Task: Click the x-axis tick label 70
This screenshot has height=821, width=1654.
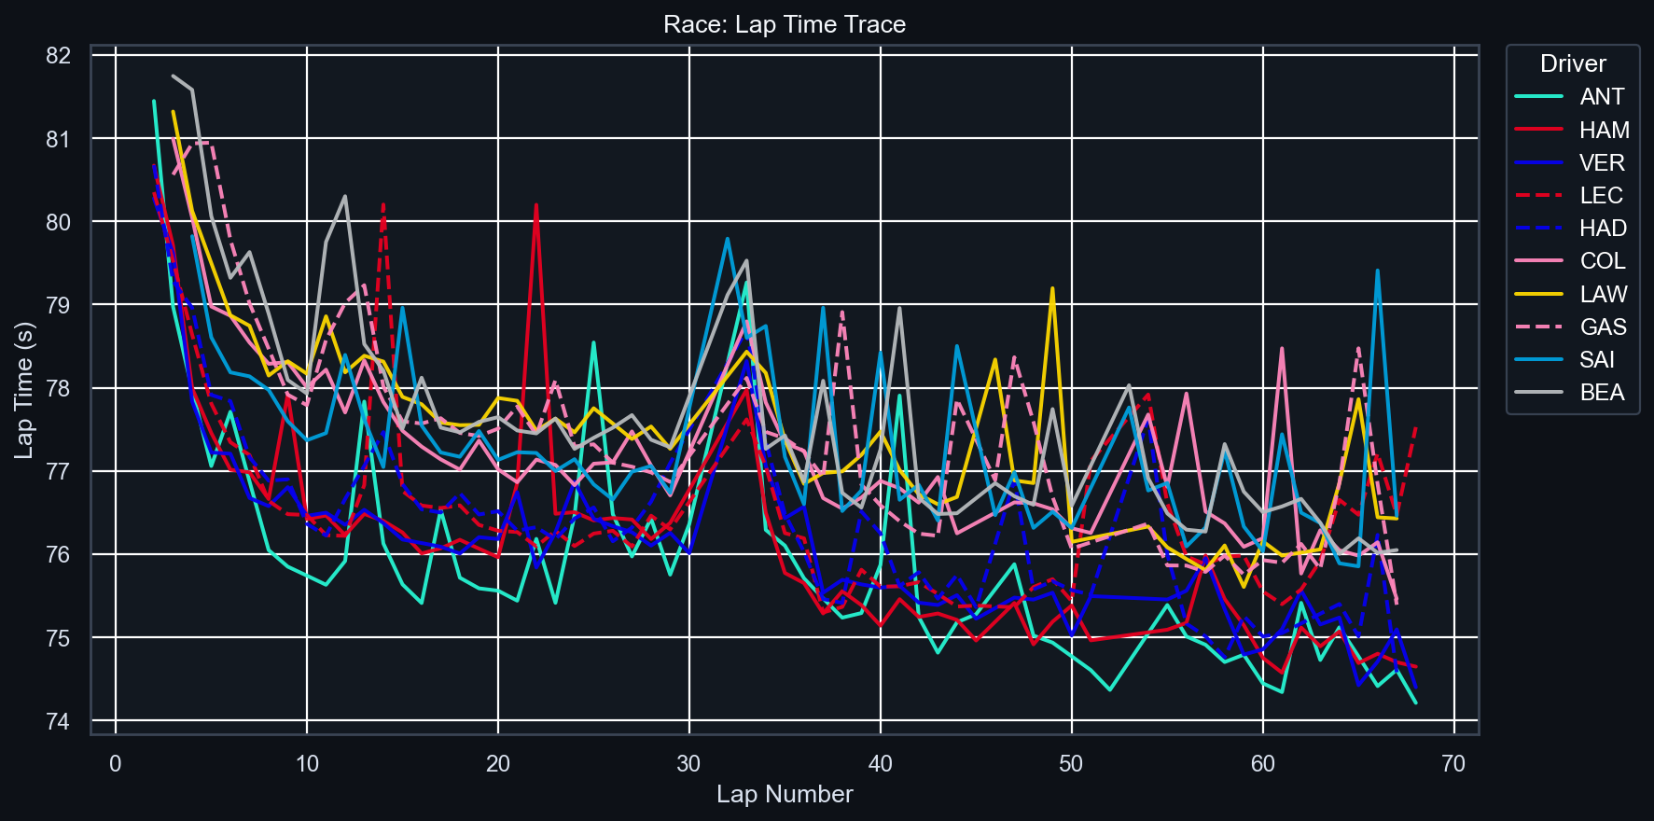Action: pos(1453,764)
